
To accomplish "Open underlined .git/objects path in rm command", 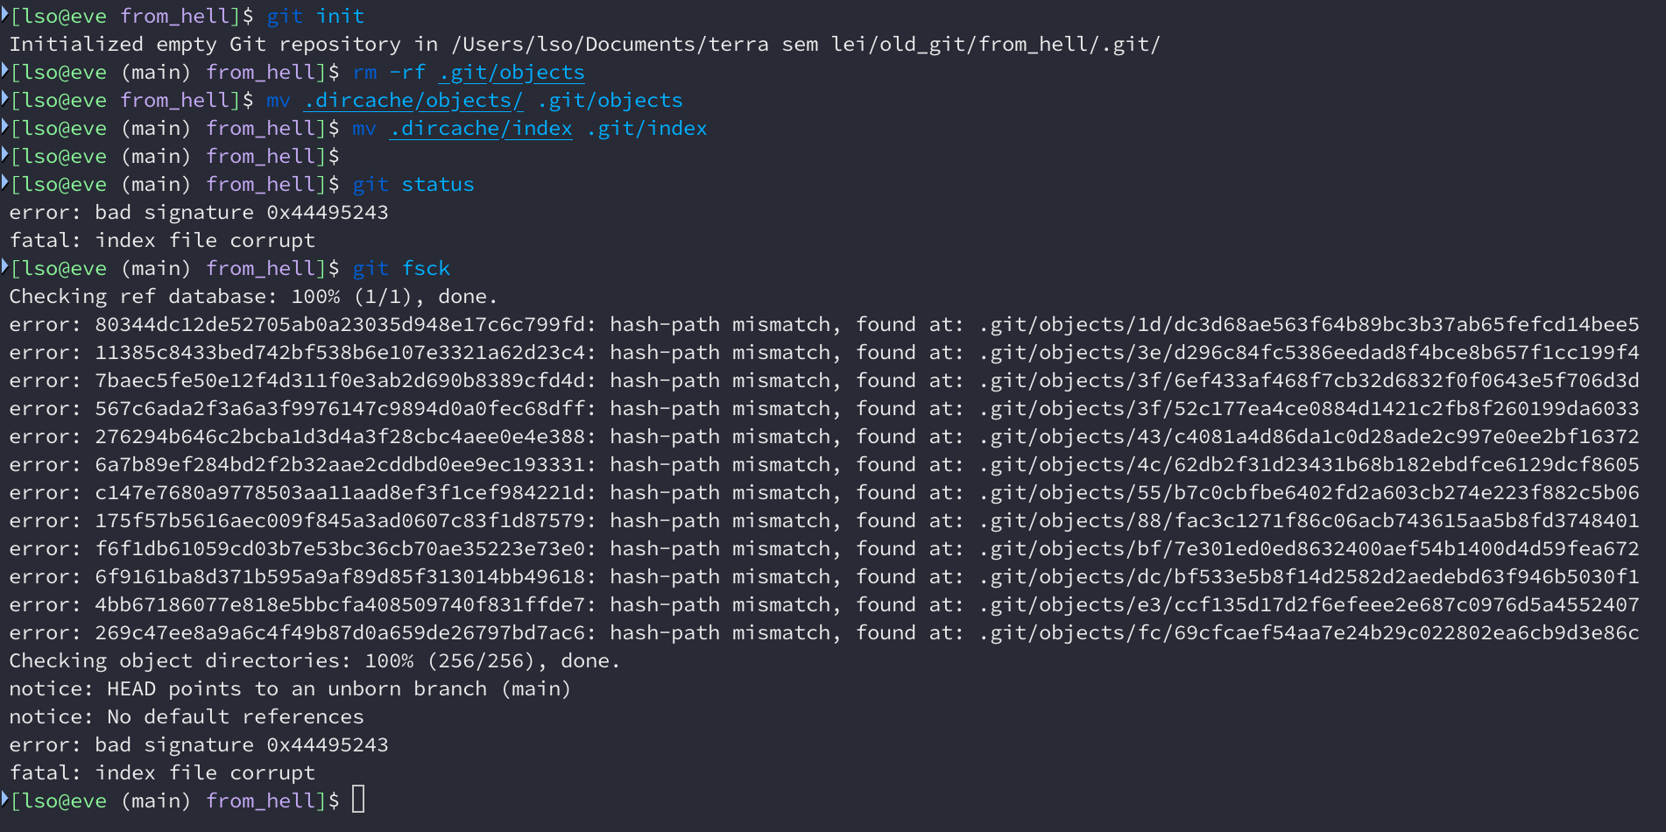I will [x=512, y=73].
